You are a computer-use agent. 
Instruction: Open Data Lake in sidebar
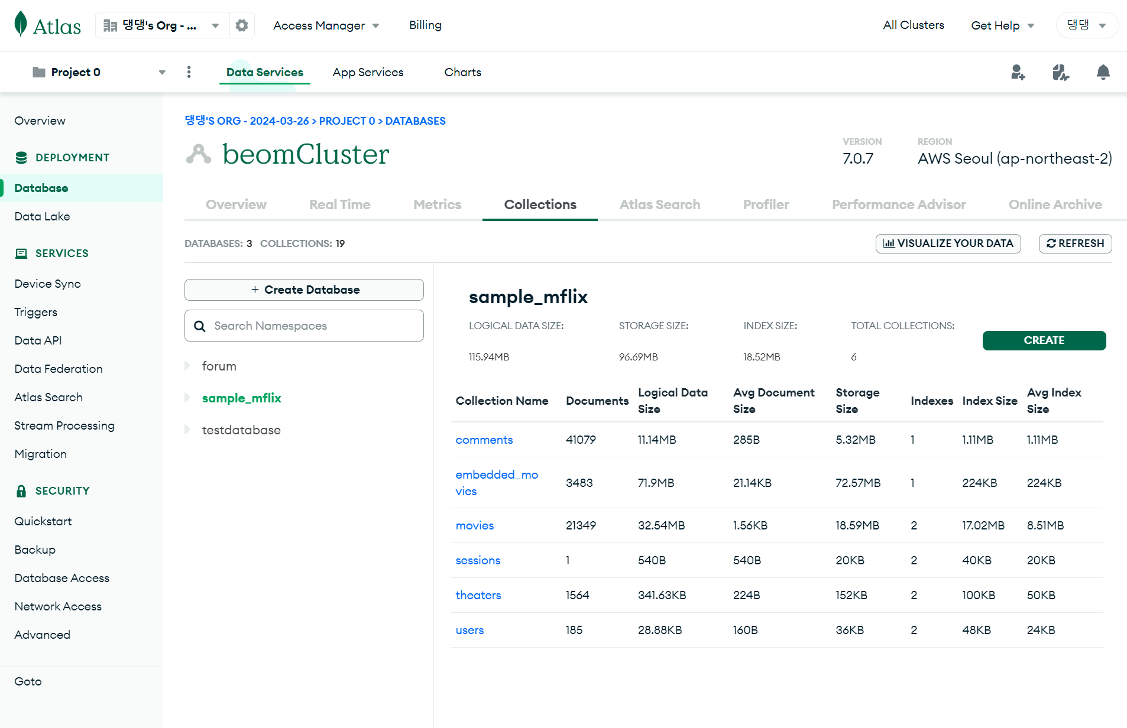point(42,216)
